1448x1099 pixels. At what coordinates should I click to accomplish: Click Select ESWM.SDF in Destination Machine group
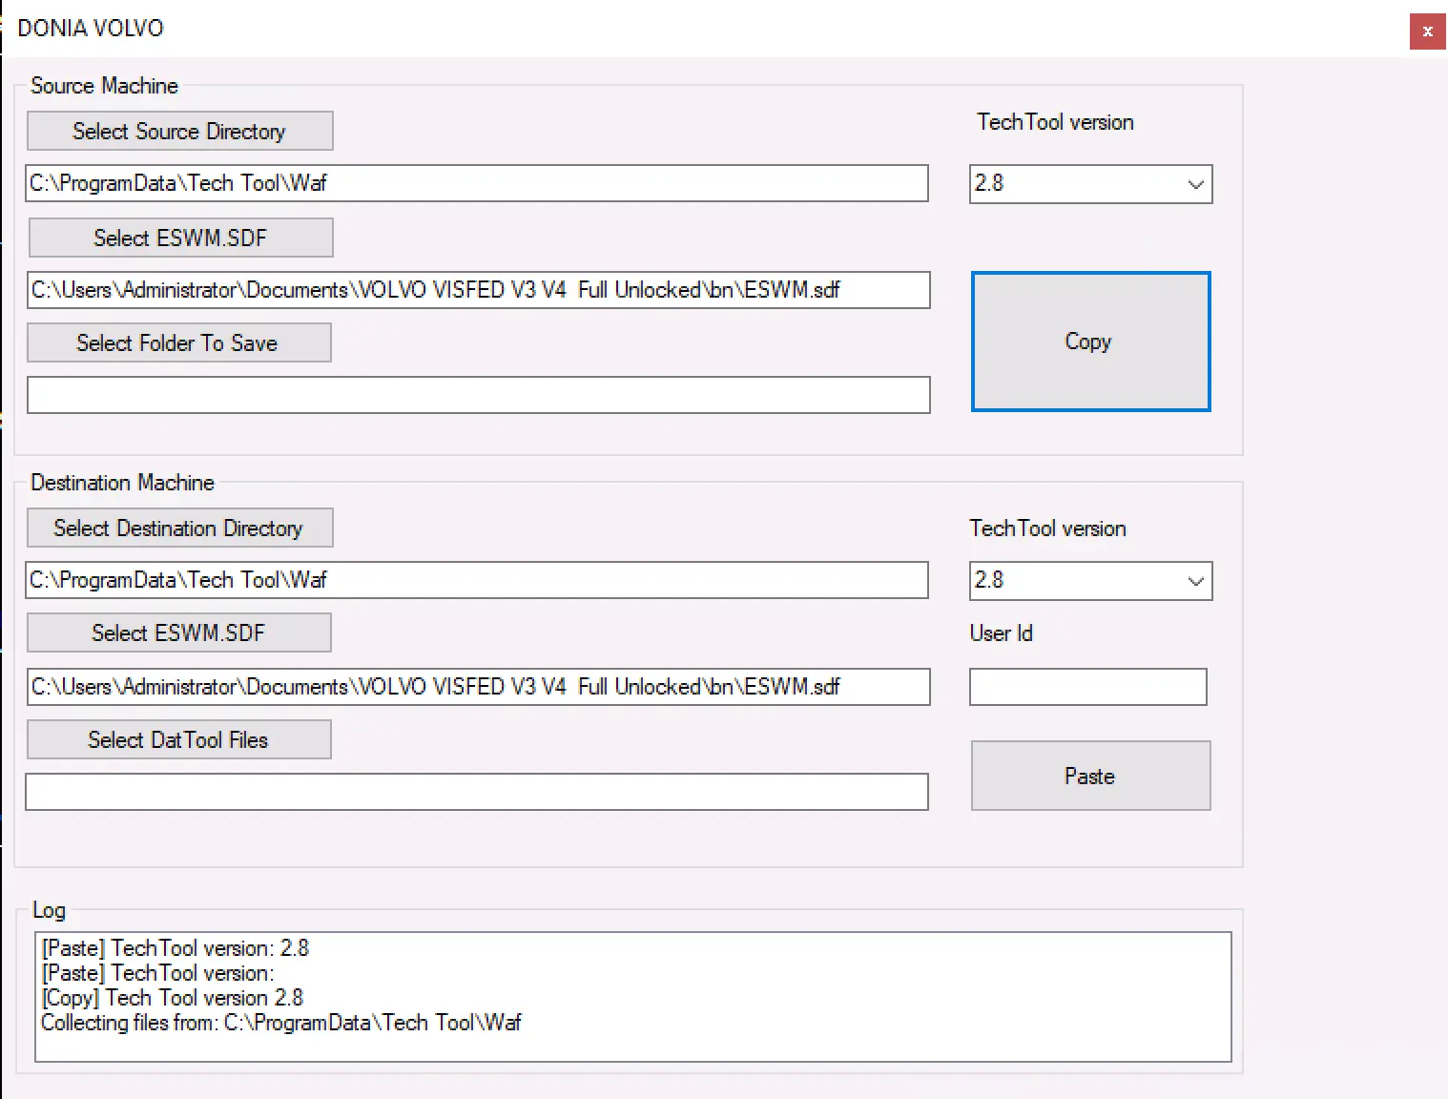(x=178, y=632)
